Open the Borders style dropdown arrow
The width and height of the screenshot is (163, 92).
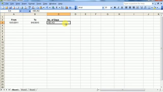click(152, 7)
